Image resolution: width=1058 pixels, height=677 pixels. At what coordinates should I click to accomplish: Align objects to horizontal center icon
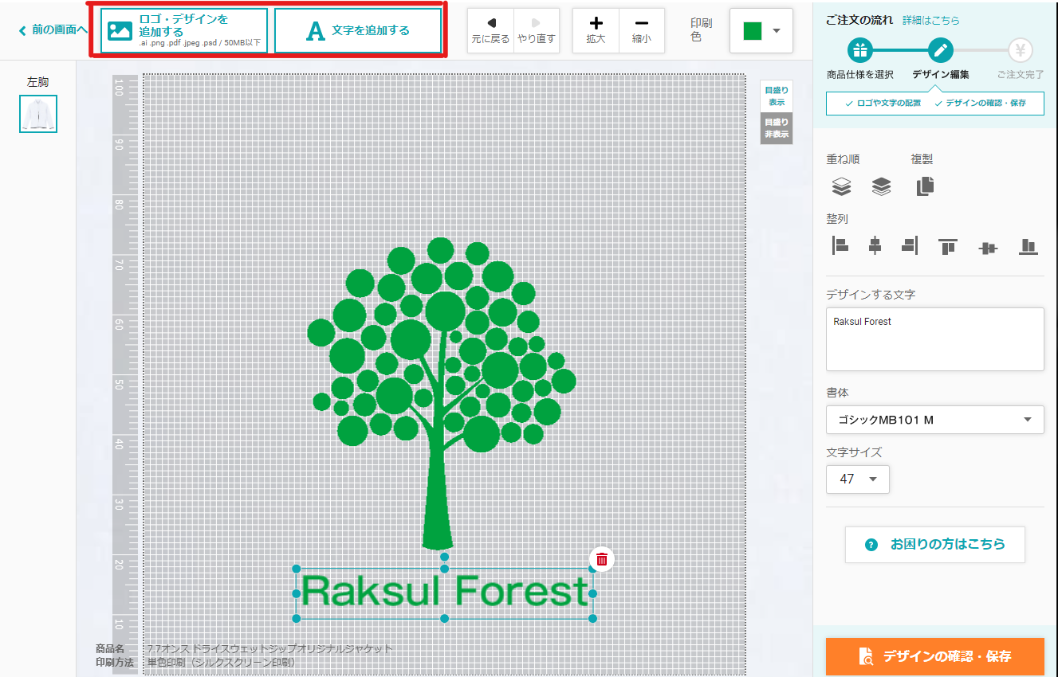point(875,246)
